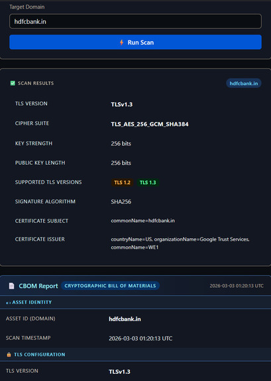The height and width of the screenshot is (381, 271).
Task: Click the TLSv1.3 value under TLS Configuration
Action: [x=119, y=372]
